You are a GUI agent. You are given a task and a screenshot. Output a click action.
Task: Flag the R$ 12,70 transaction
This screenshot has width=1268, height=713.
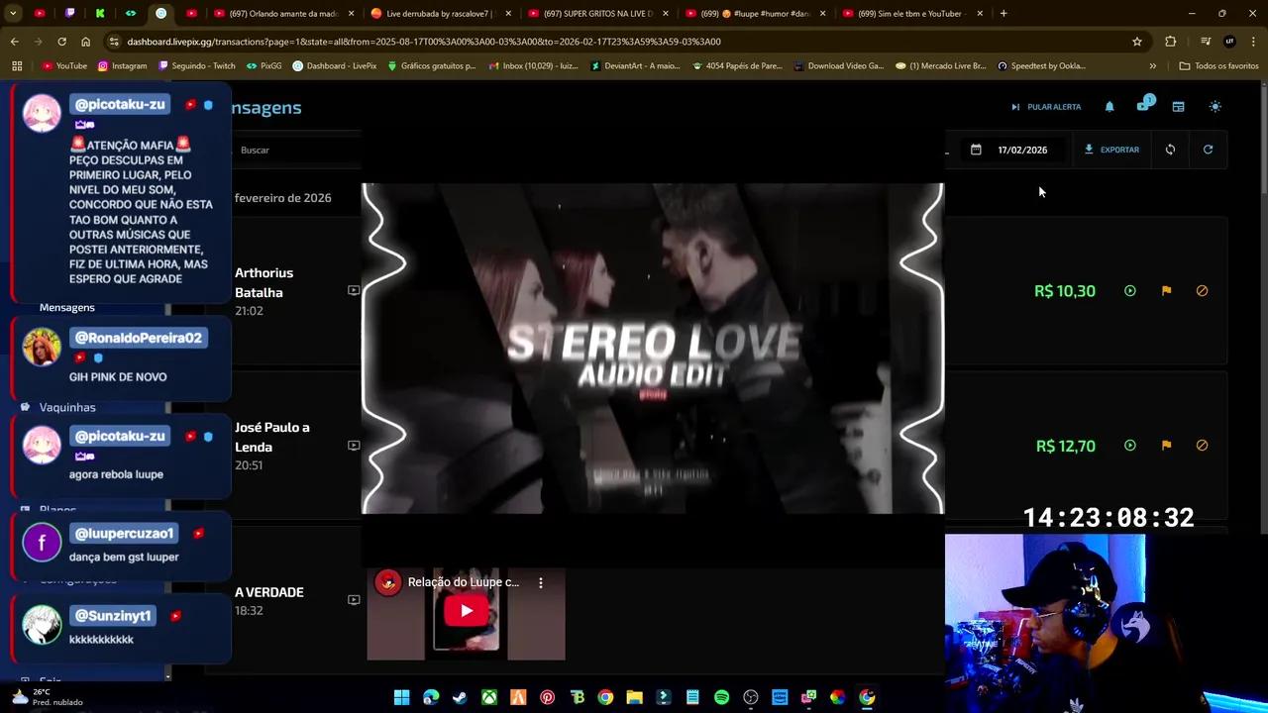(x=1166, y=446)
